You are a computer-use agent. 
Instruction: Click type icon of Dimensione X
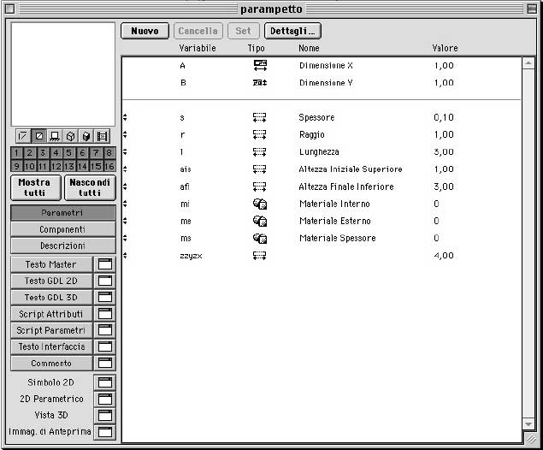pos(260,65)
